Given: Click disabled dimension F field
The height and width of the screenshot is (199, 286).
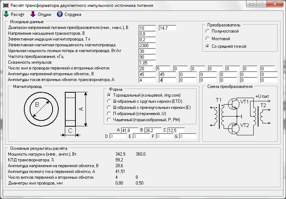Looking at the screenshot, I should (165, 136).
